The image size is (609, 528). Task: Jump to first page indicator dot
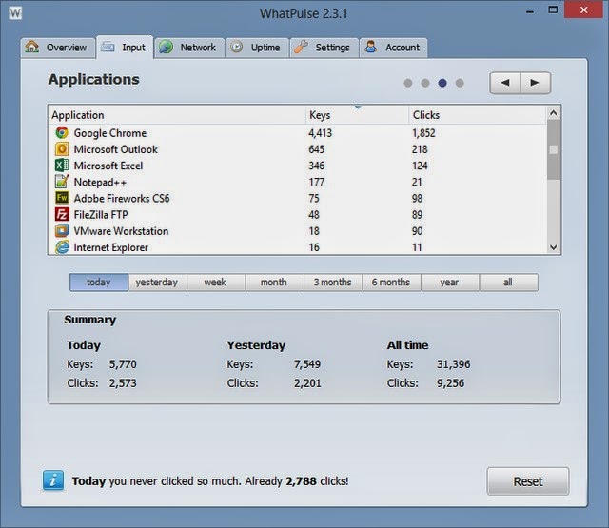coord(408,83)
